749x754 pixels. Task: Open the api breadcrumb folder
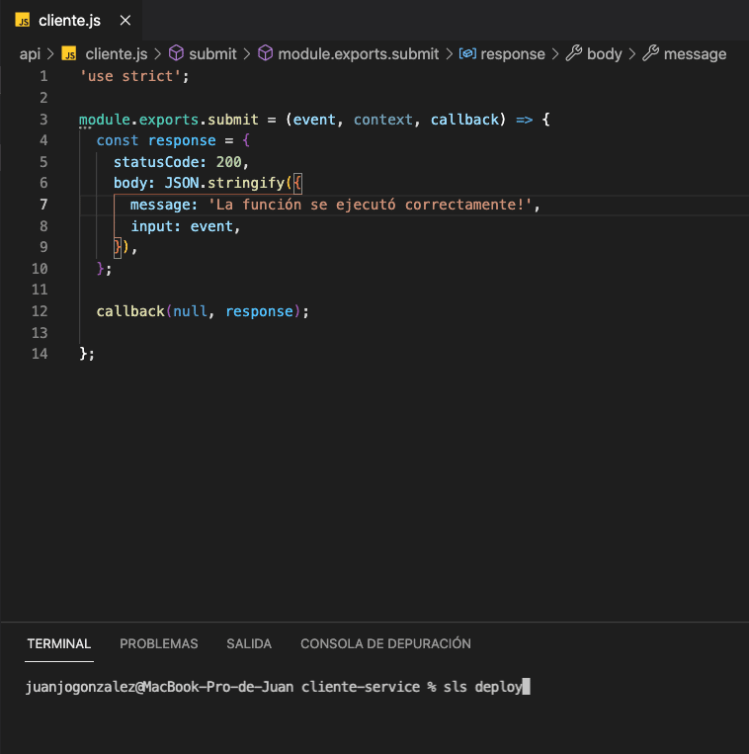tap(30, 53)
